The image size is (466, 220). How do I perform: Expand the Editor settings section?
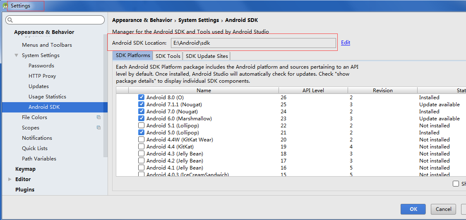10,179
